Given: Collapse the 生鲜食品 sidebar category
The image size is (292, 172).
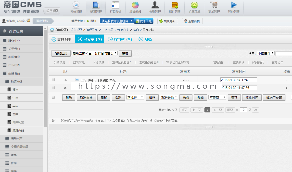Looking at the screenshot, I should click(22, 73).
